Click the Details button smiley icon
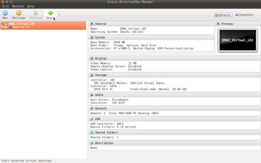Viewport: 261px width, 163px height. [x=216, y=15]
